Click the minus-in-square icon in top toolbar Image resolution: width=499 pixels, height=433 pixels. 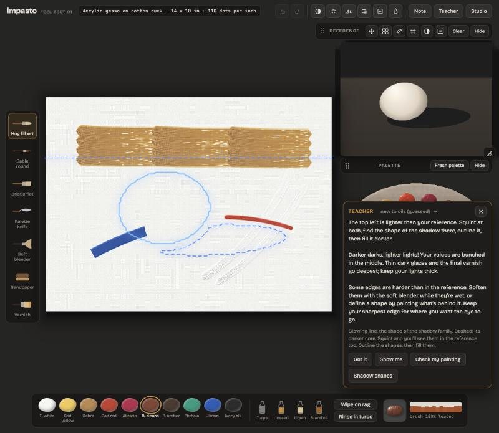coord(380,11)
